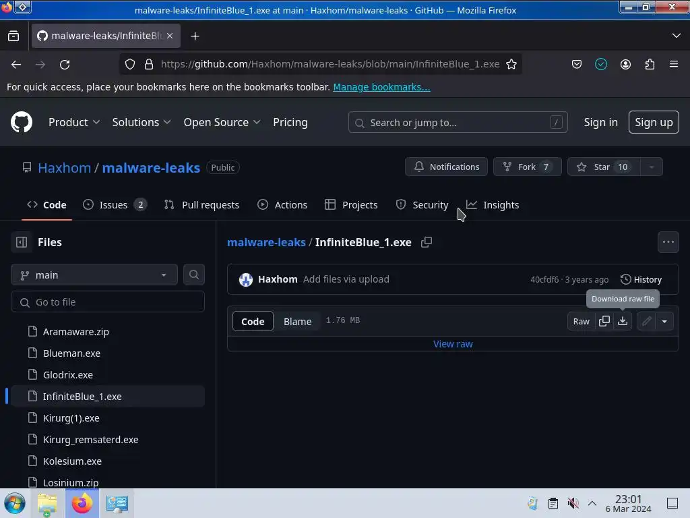
Task: Copy file path icon next to InfiniteBlue_1.exe
Action: click(427, 242)
